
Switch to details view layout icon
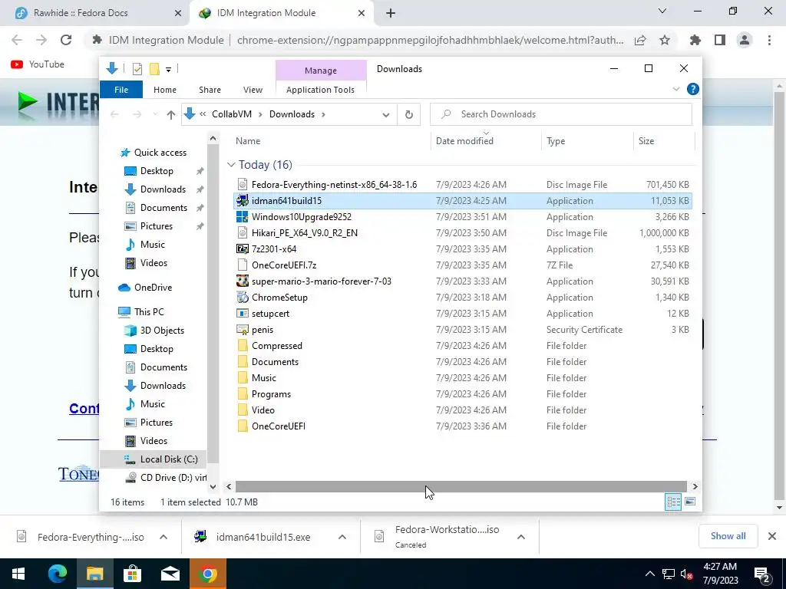(x=673, y=502)
